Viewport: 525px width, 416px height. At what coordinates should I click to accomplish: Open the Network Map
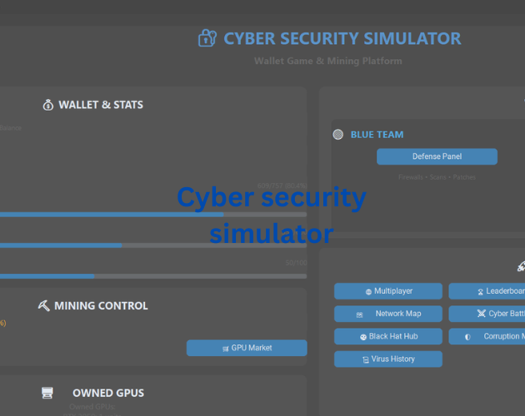click(x=388, y=314)
